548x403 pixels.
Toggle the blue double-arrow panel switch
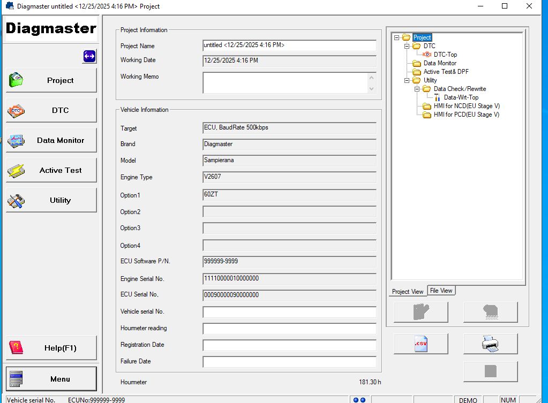coord(89,56)
